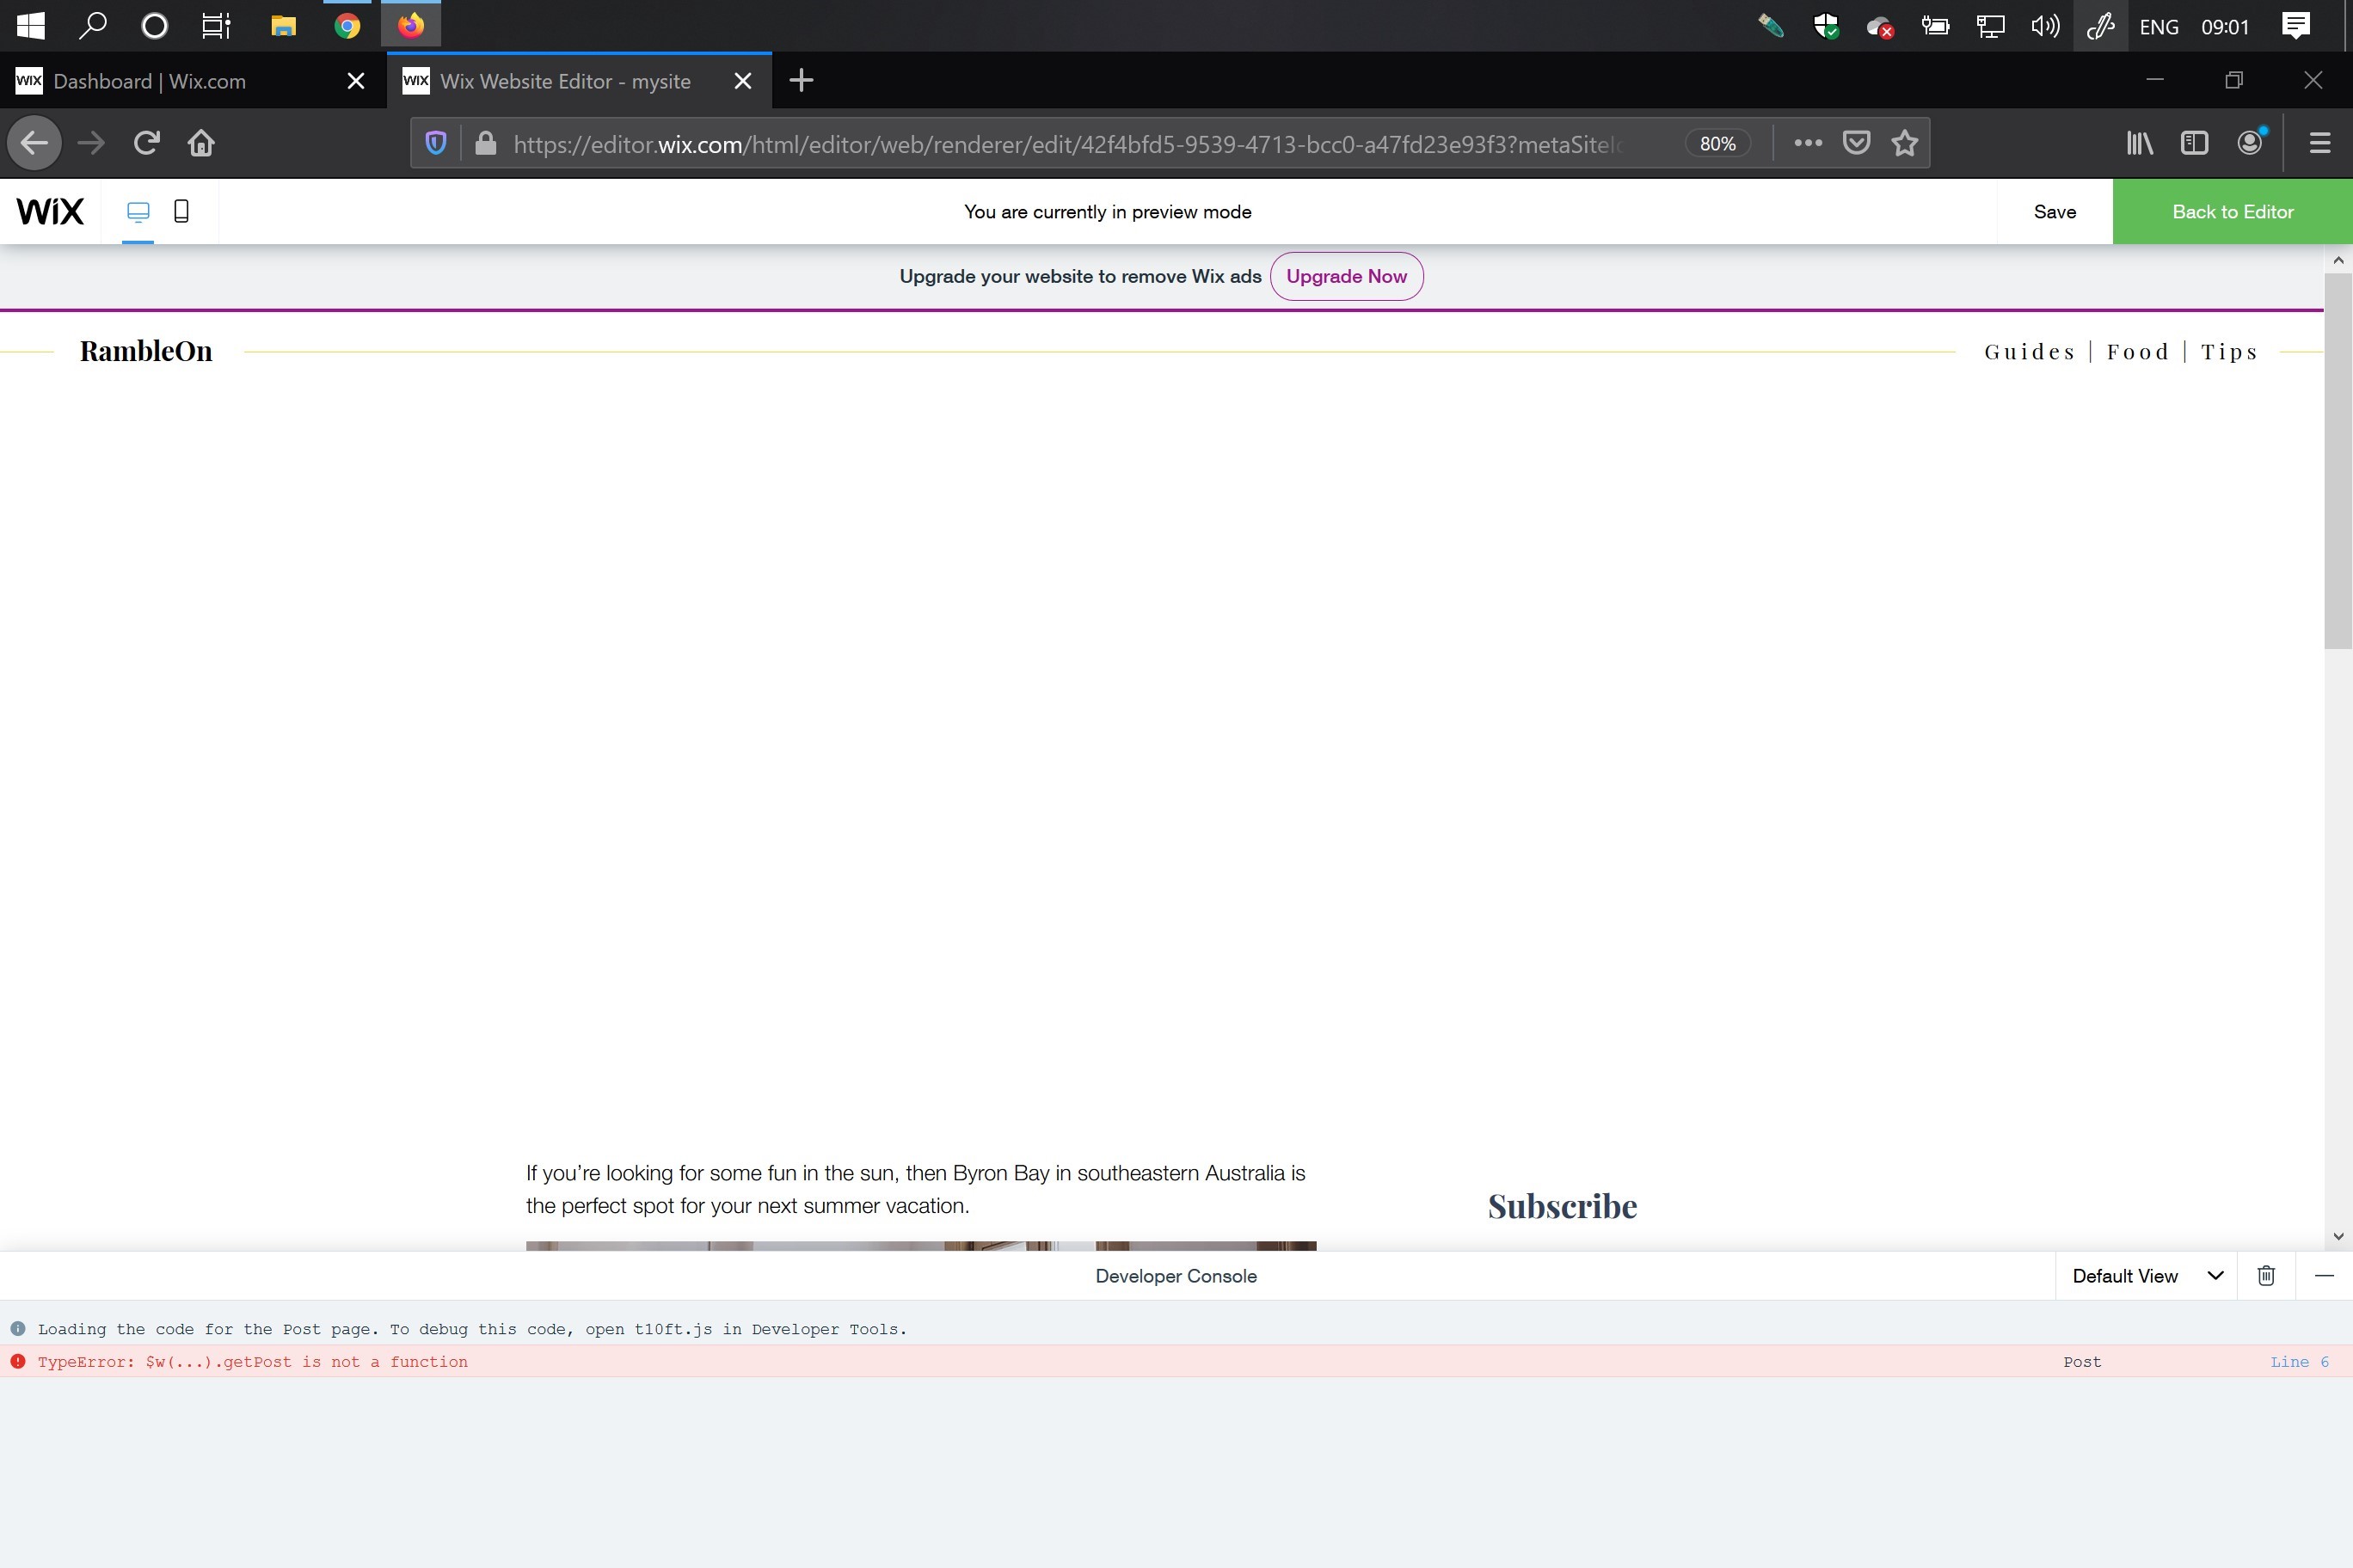Click the address bar URL field

[x=1066, y=144]
